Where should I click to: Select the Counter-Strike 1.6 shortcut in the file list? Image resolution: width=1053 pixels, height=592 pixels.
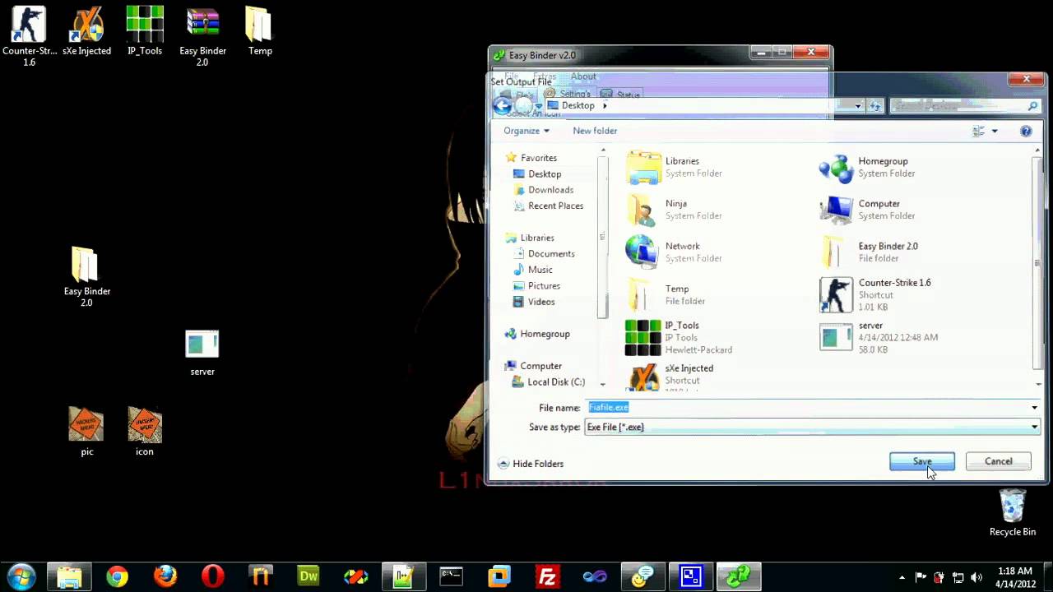click(x=875, y=294)
